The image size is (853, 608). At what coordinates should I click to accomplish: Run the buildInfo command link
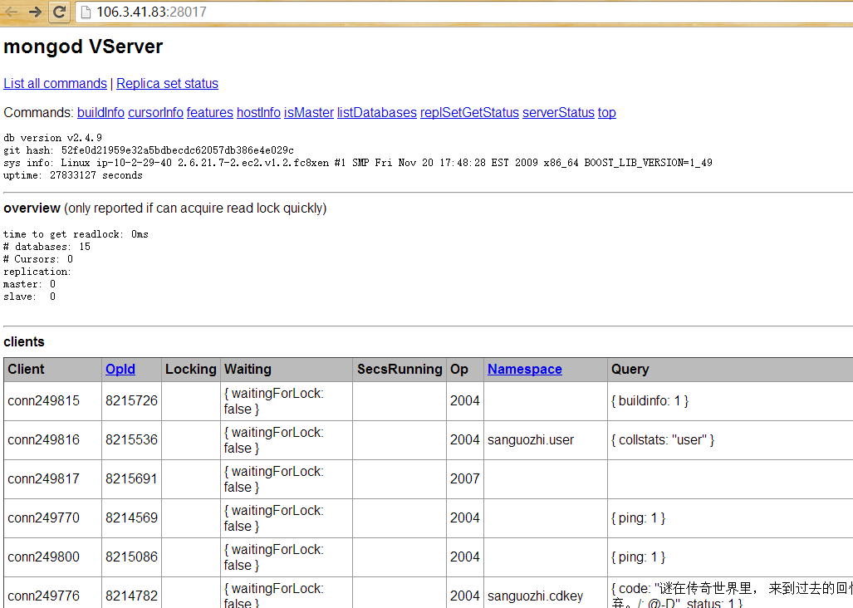pyautogui.click(x=100, y=113)
